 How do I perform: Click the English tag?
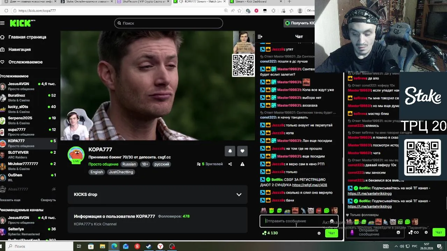coord(97,172)
